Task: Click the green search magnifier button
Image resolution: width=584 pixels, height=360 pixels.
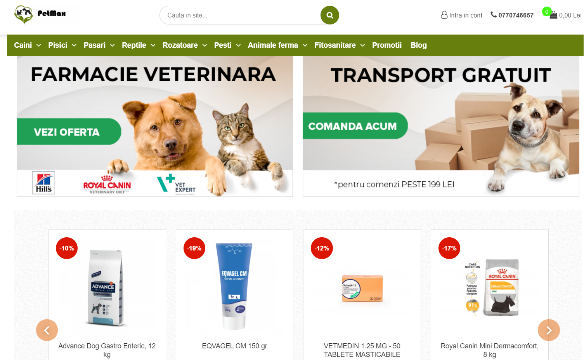Action: 330,15
